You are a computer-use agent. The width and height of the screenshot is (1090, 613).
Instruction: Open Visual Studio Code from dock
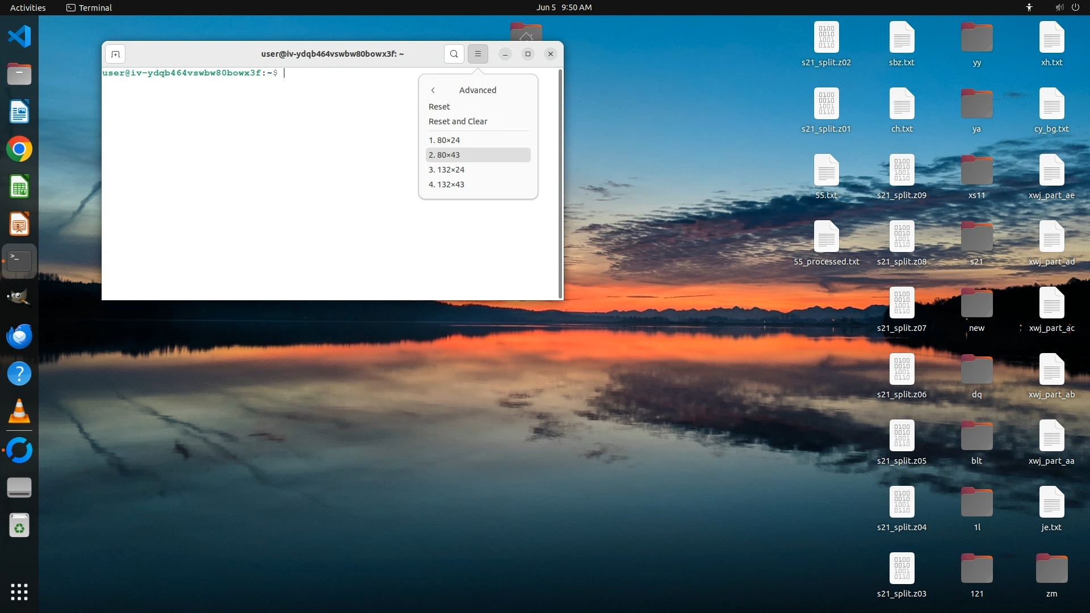pyautogui.click(x=19, y=37)
